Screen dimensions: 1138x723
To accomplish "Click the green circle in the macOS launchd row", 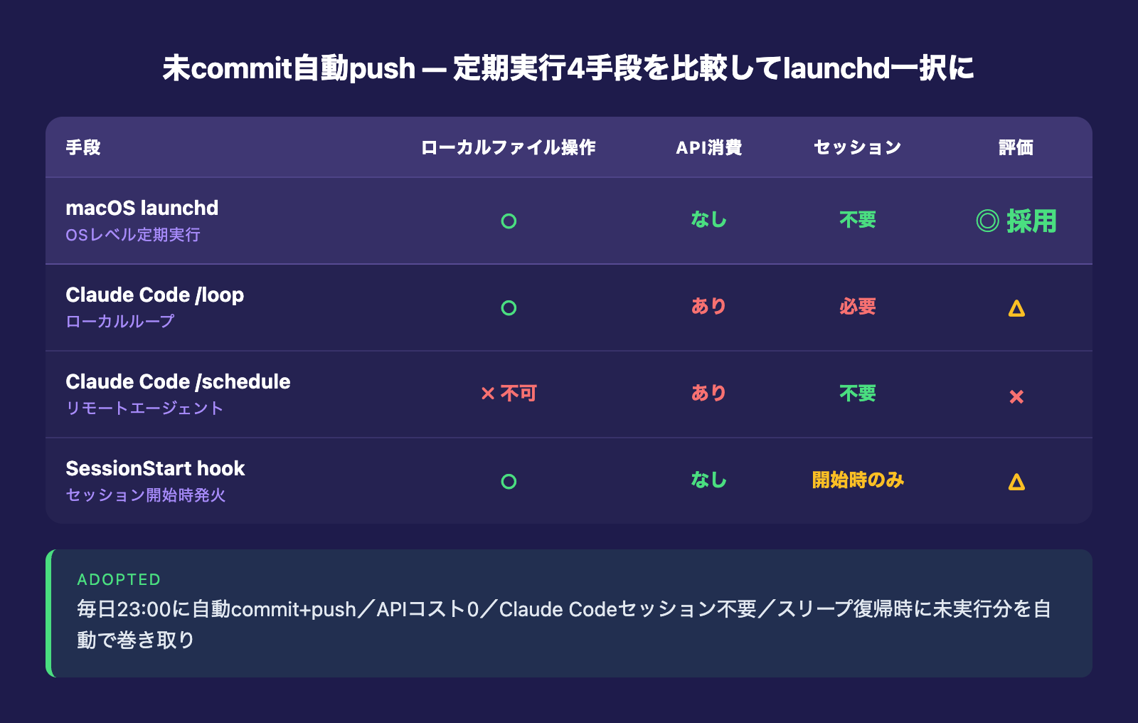I will click(509, 221).
